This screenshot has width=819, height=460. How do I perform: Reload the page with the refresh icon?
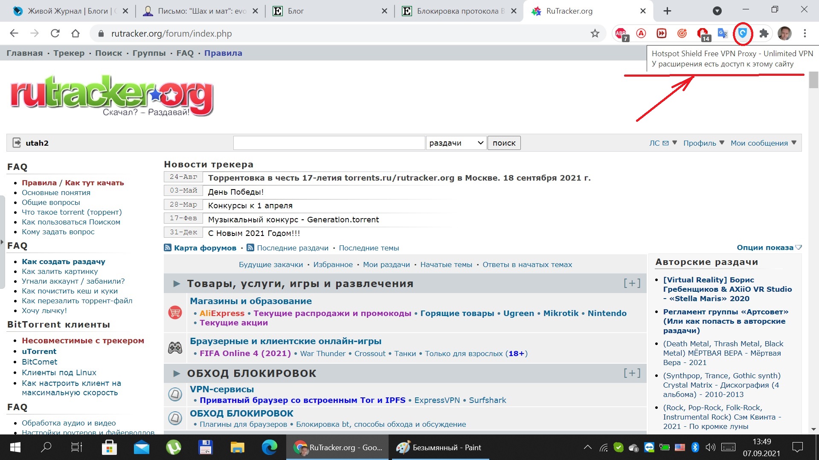55,33
